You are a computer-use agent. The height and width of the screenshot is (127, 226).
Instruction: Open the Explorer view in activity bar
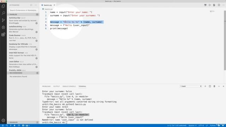coord(3,6)
